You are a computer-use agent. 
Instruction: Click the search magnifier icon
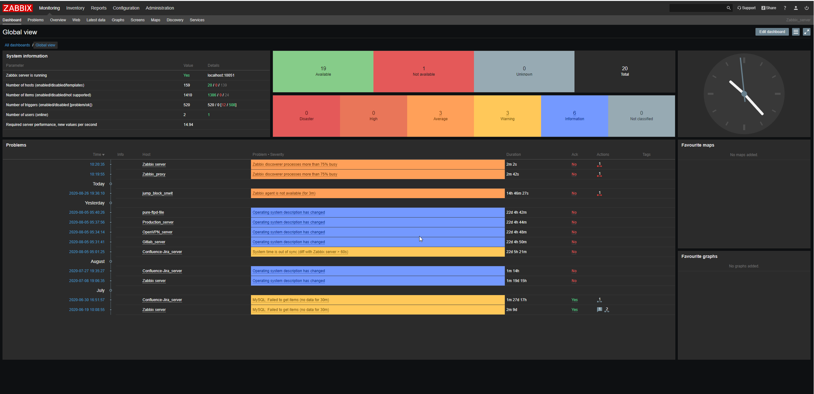point(728,8)
